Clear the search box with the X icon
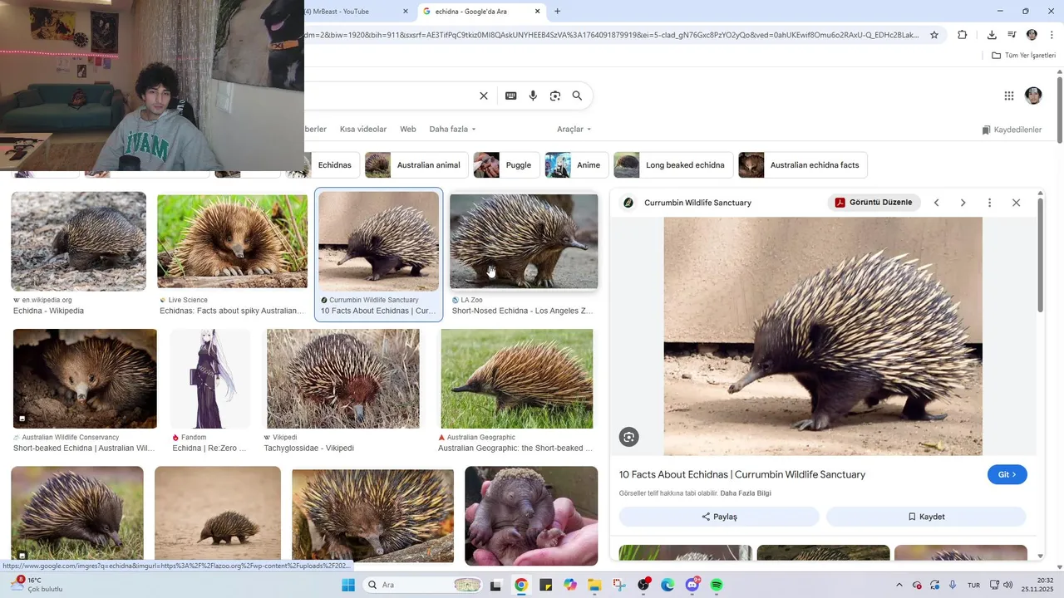This screenshot has height=598, width=1064. (x=484, y=96)
